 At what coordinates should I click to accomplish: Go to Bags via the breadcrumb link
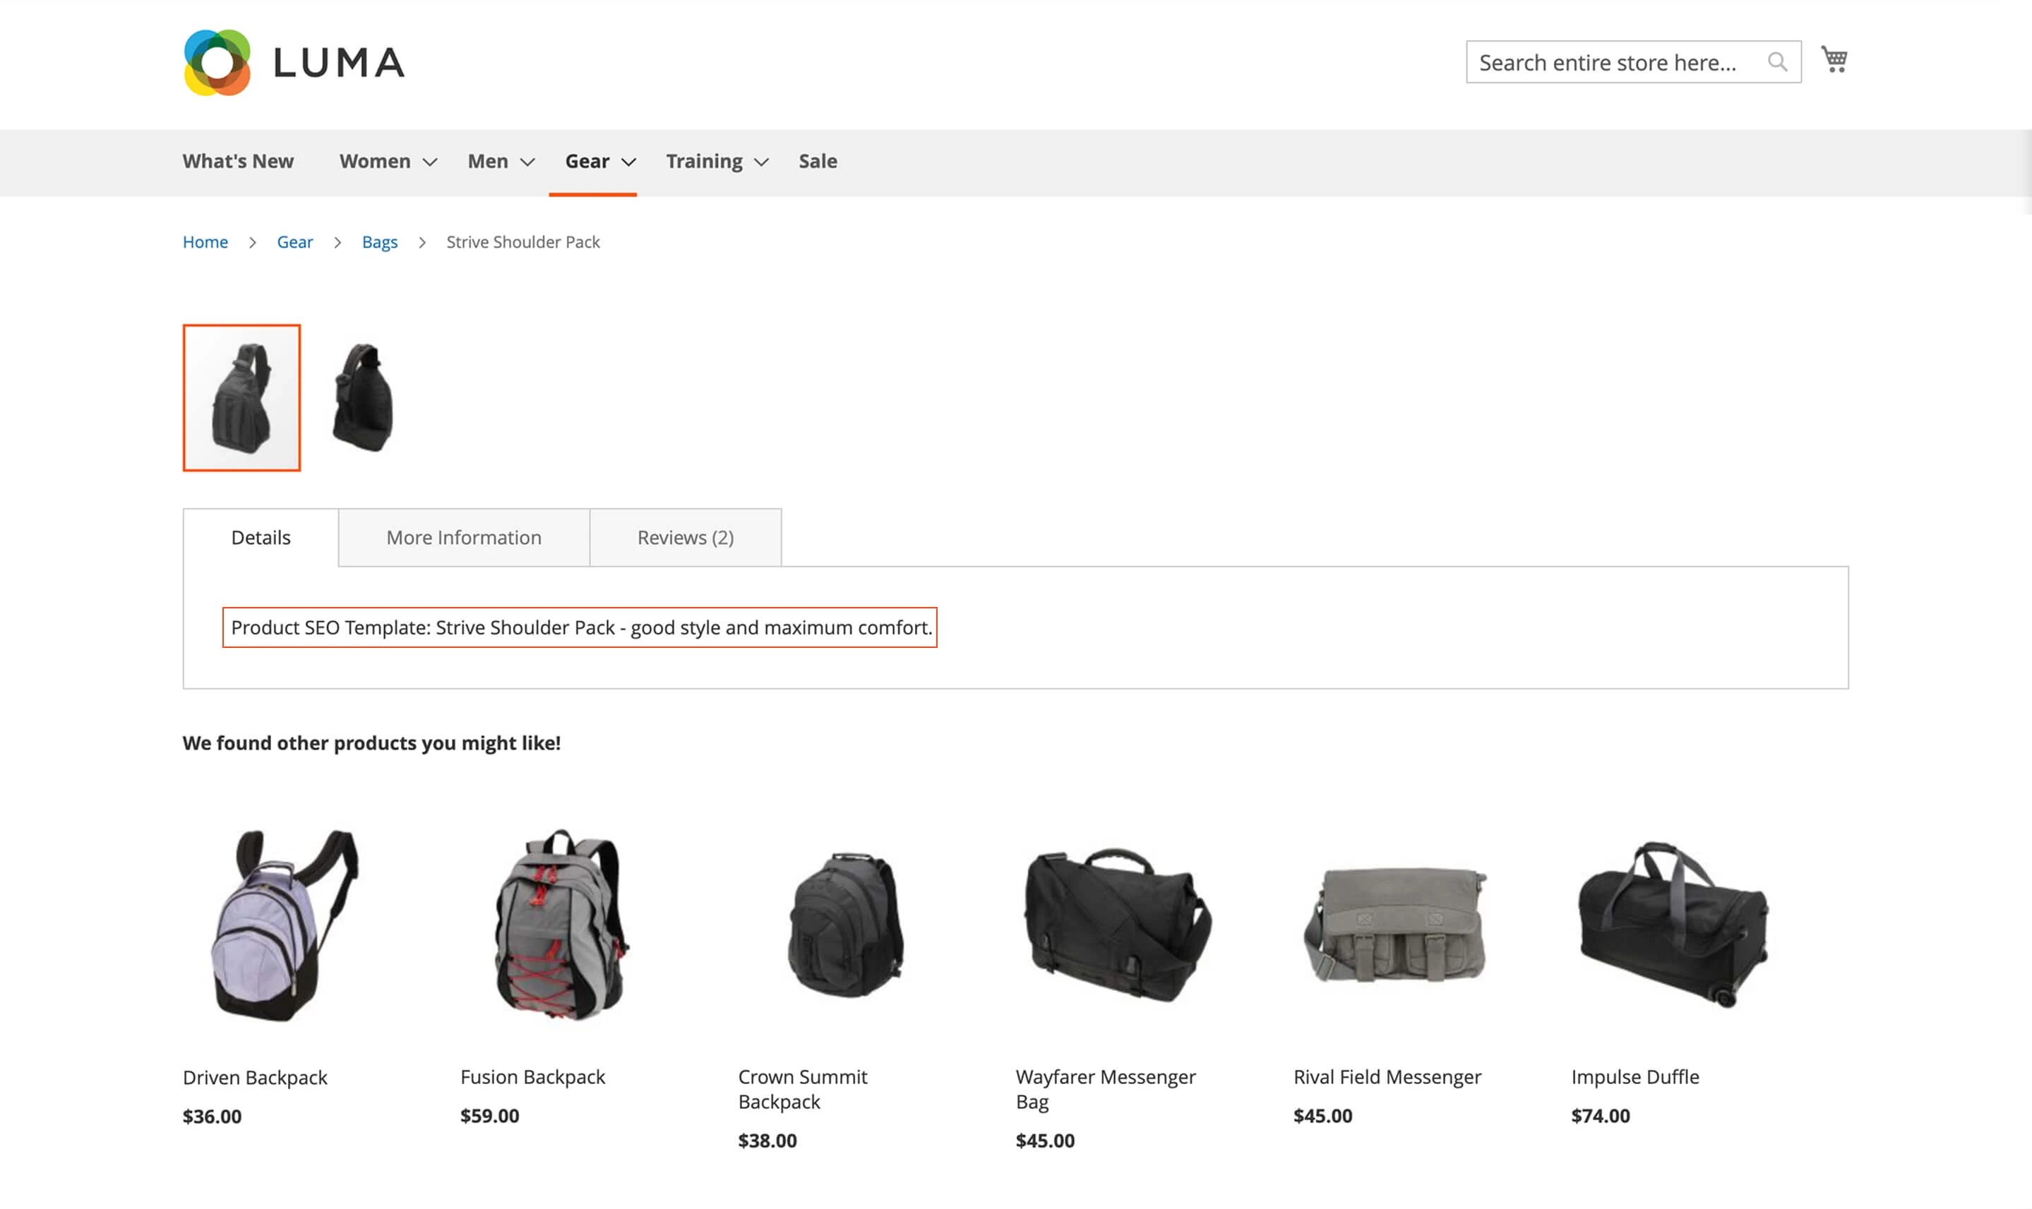click(x=380, y=242)
